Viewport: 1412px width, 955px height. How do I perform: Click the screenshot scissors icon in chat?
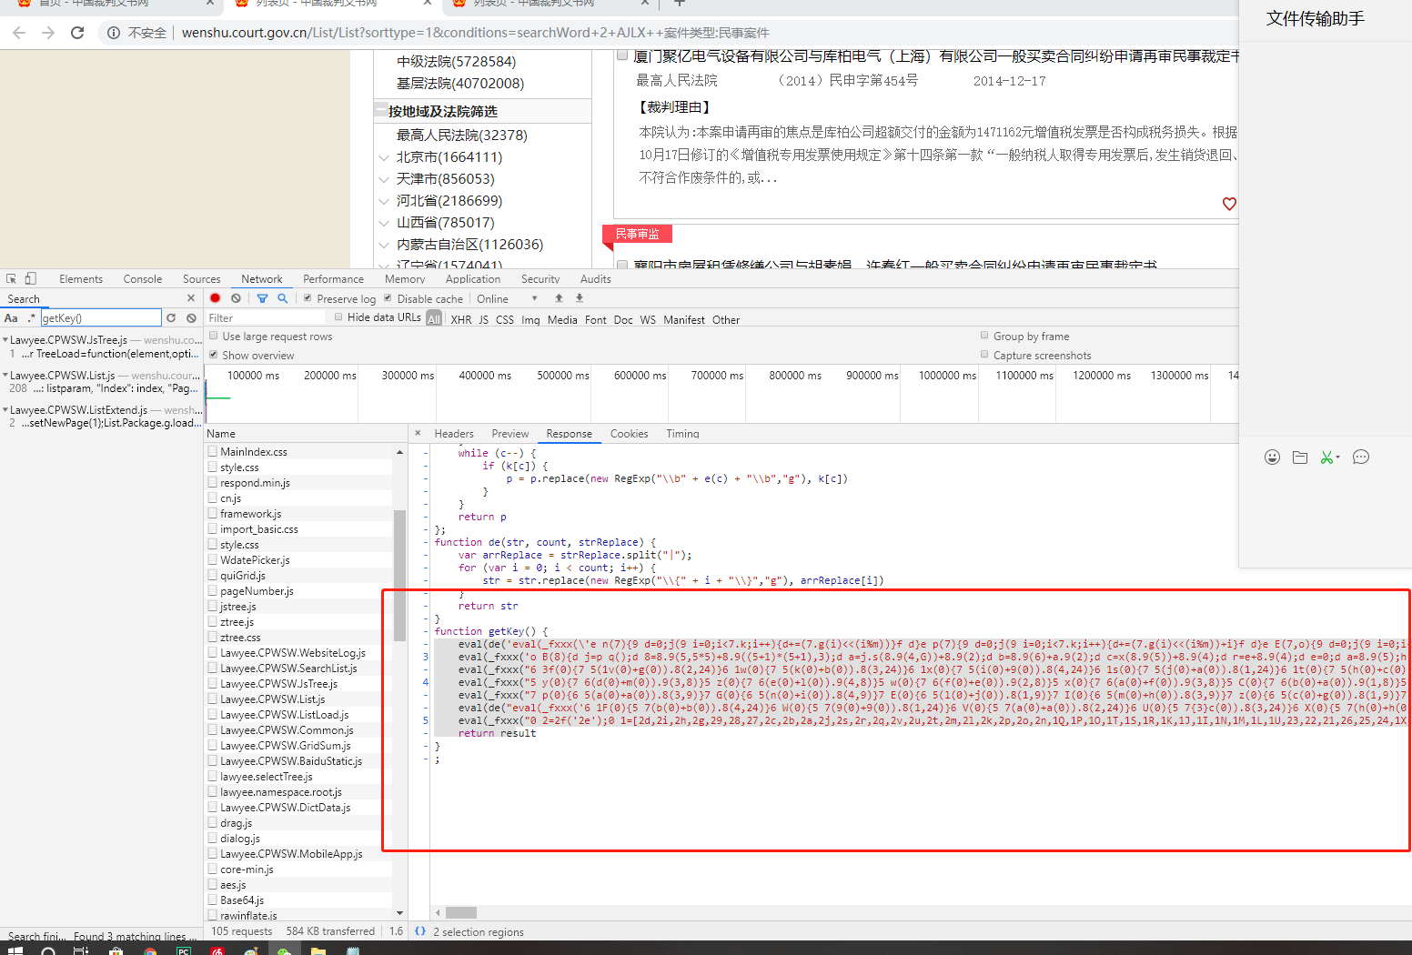pos(1329,457)
